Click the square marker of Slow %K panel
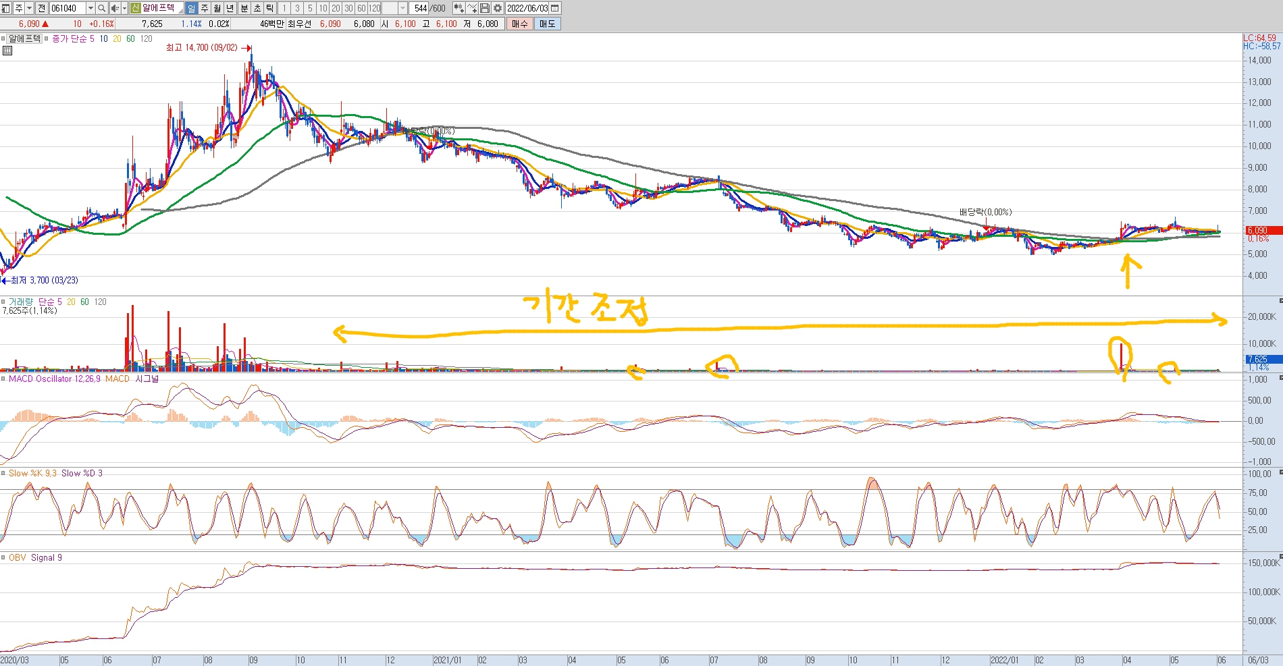This screenshot has width=1283, height=666. [3, 473]
